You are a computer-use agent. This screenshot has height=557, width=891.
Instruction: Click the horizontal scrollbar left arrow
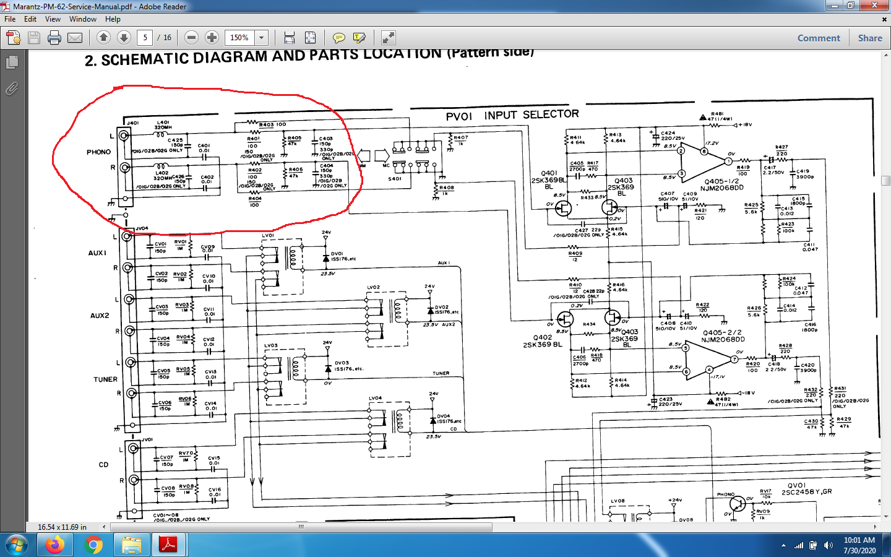(104, 527)
